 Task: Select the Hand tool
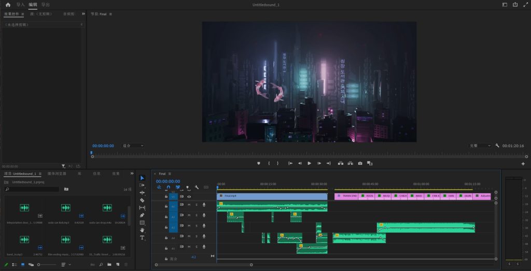point(142,230)
